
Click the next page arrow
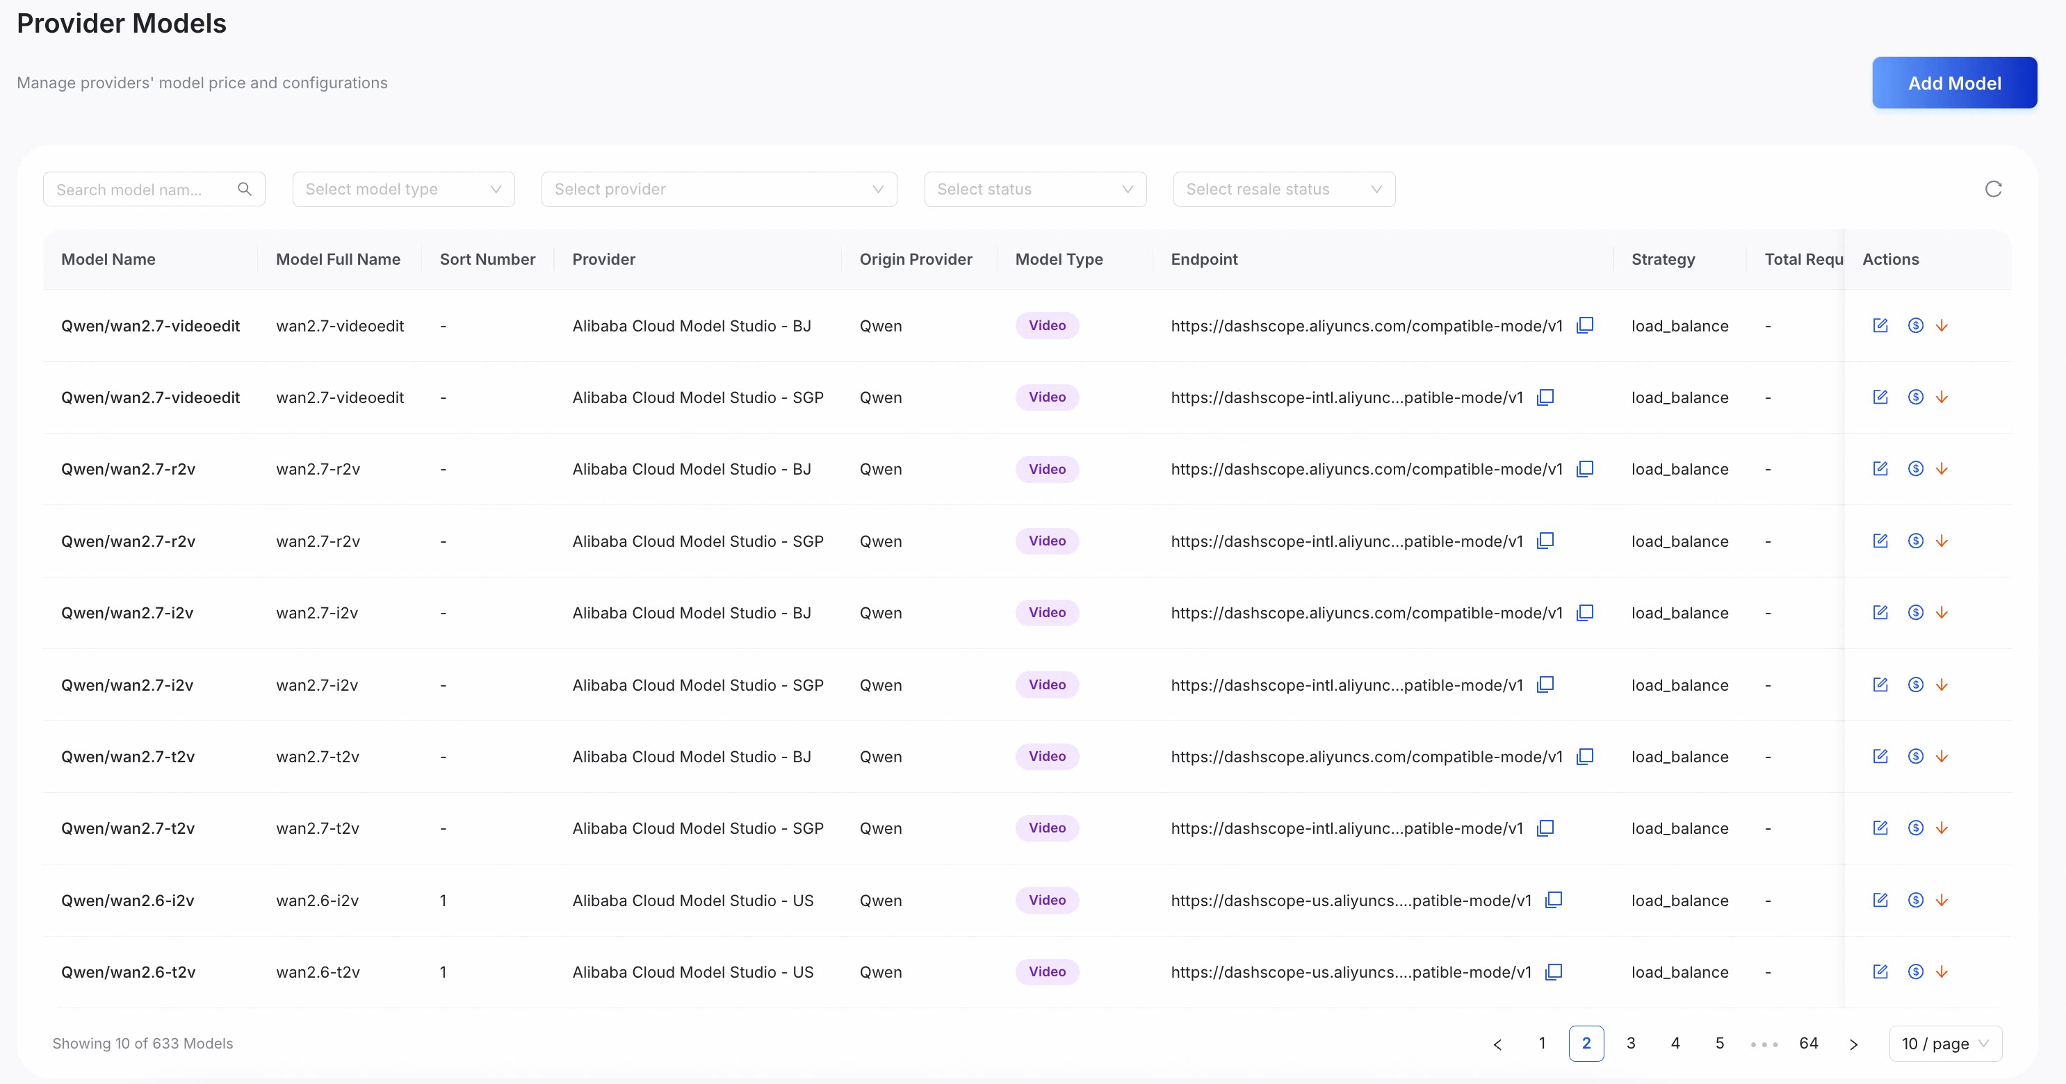[x=1853, y=1044]
